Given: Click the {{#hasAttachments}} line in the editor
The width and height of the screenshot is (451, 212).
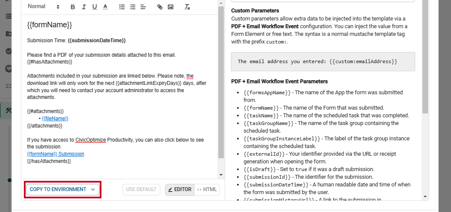Looking at the screenshot, I should pyautogui.click(x=49, y=62).
